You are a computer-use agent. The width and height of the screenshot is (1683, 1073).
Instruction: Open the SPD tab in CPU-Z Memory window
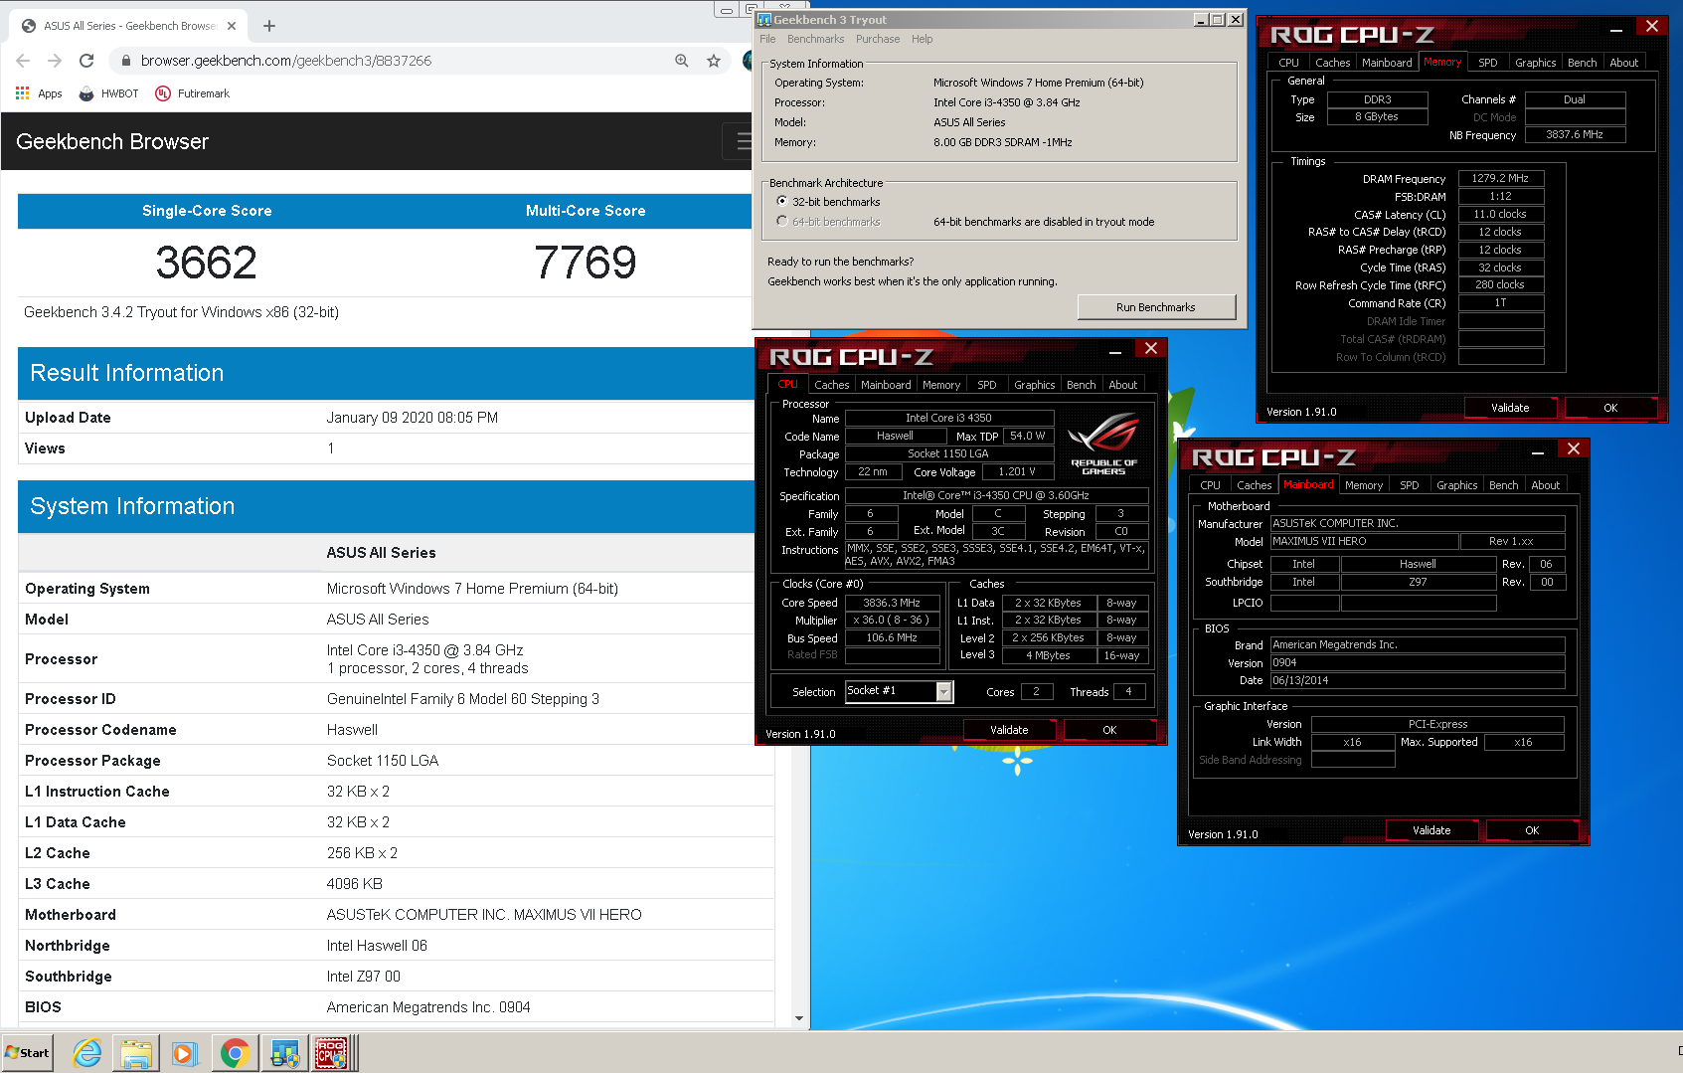(x=1487, y=63)
